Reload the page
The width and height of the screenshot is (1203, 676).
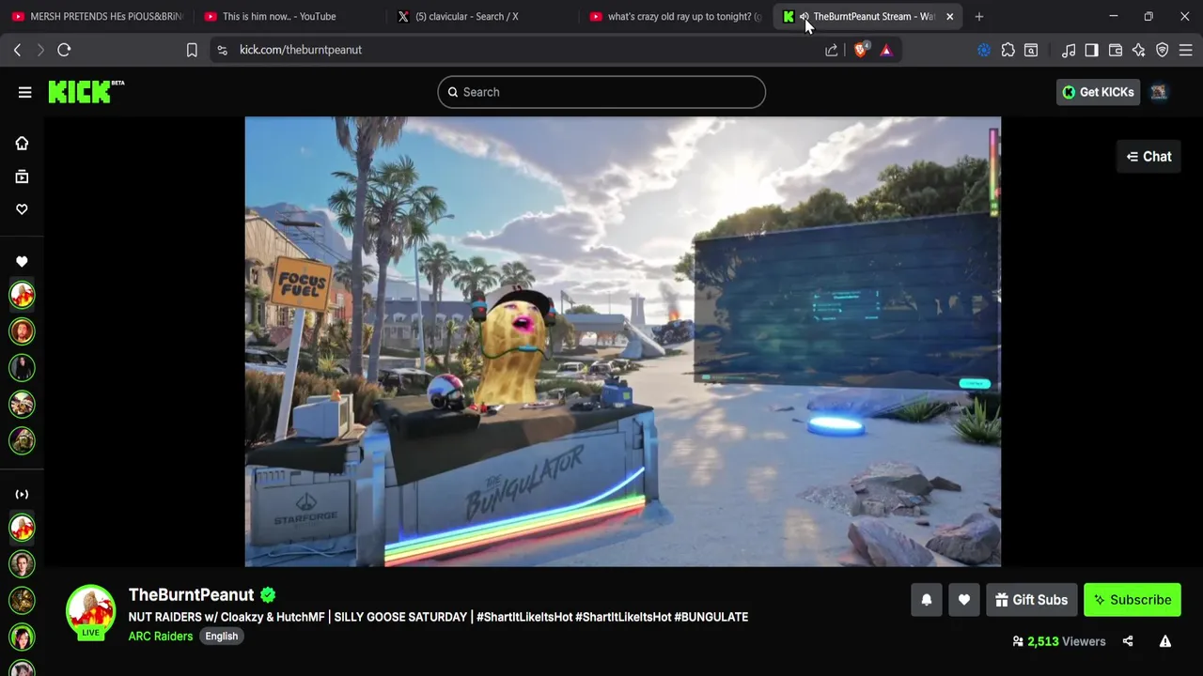tap(64, 50)
